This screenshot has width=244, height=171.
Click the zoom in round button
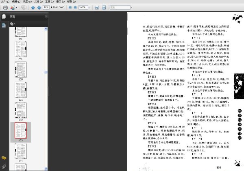tap(75, 7)
